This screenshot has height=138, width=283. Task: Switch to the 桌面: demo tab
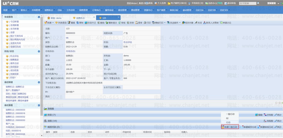54,18
